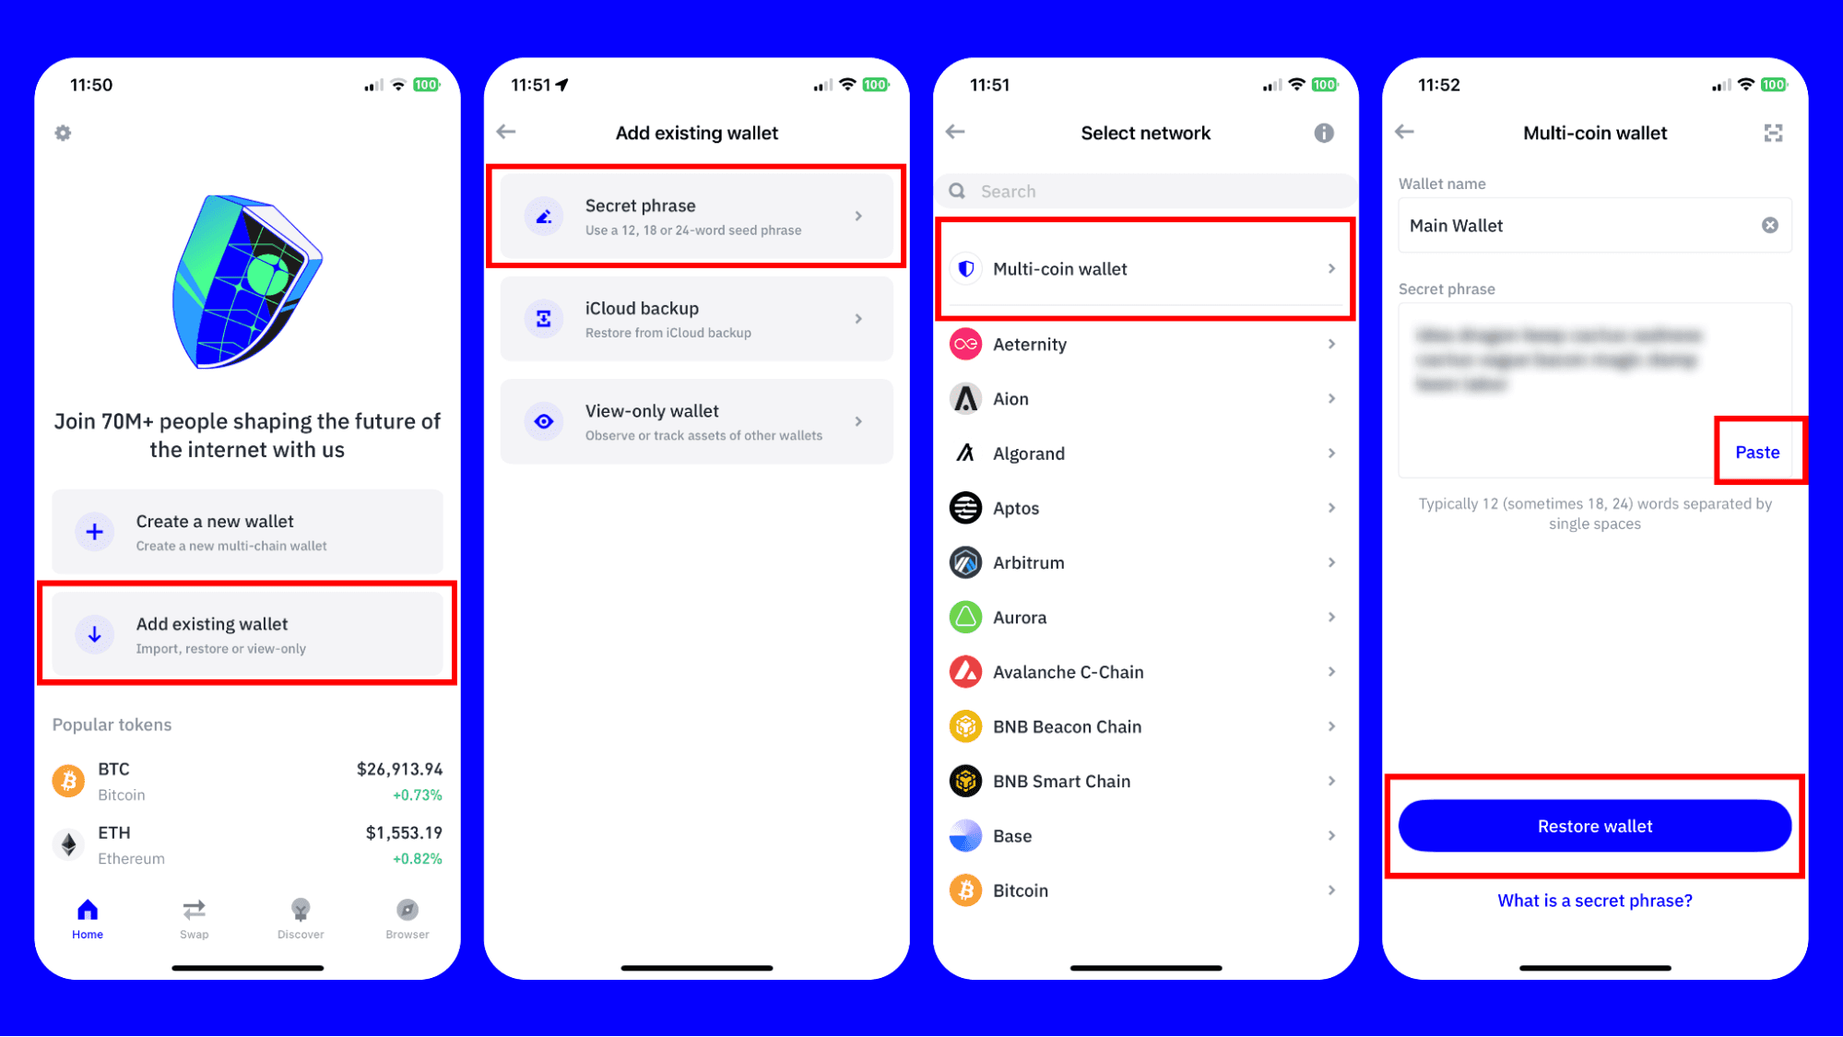Click the What is a secret phrase link

point(1595,901)
